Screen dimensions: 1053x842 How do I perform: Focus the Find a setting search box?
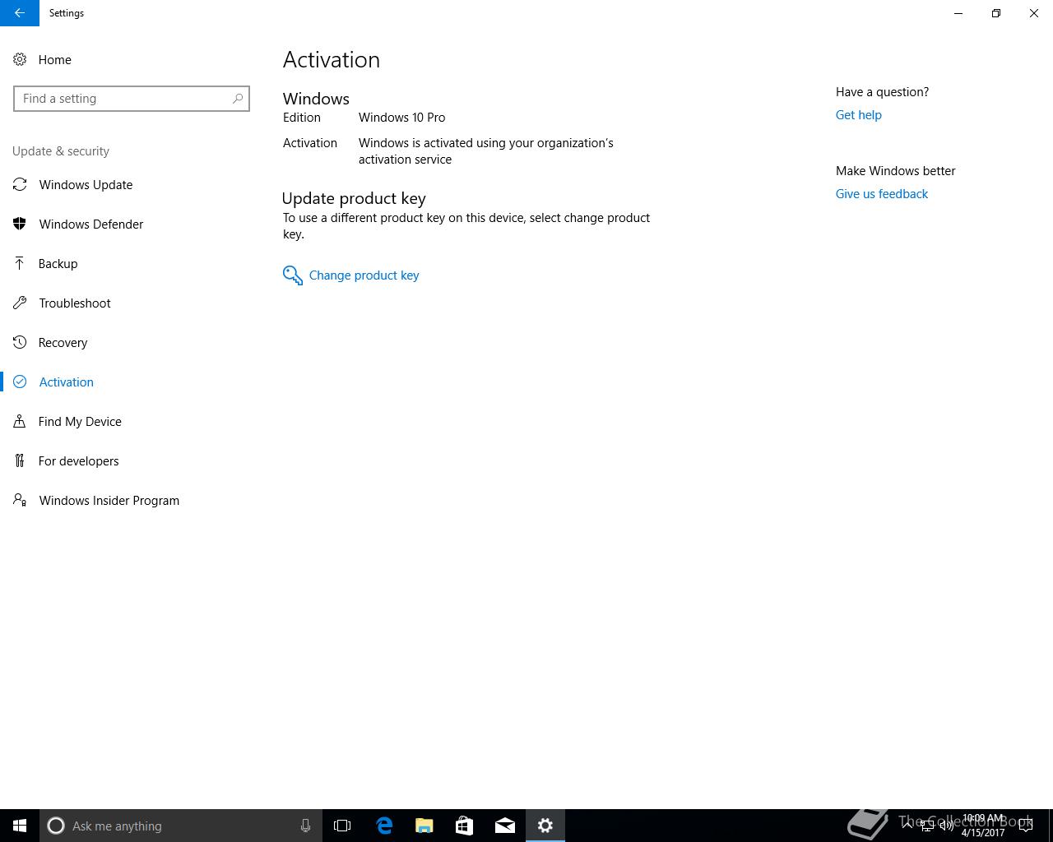point(132,99)
